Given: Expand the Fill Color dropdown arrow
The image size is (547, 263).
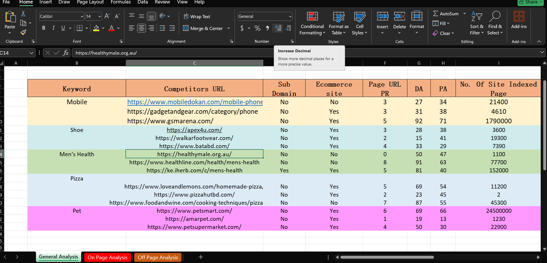Looking at the screenshot, I should [103, 28].
